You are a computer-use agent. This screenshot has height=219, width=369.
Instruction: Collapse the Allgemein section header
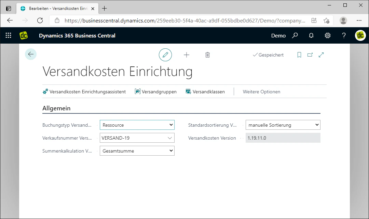click(x=56, y=108)
